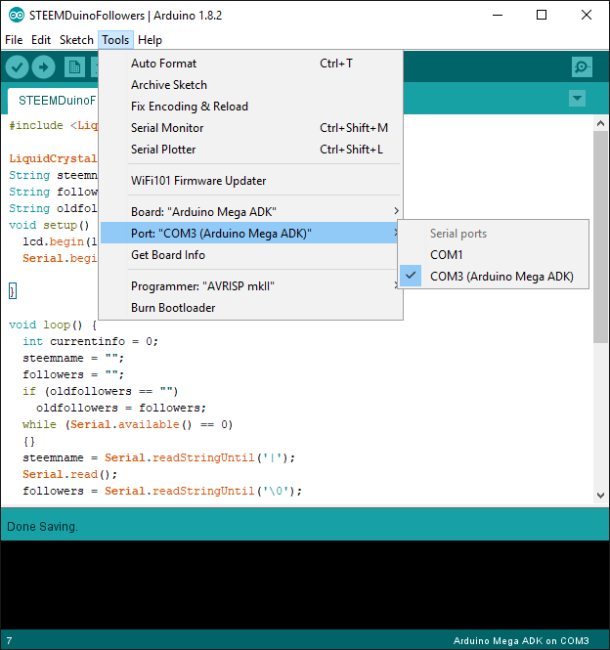610x650 pixels.
Task: Click 'oldfollowers = followers;' code line
Action: tap(121, 408)
